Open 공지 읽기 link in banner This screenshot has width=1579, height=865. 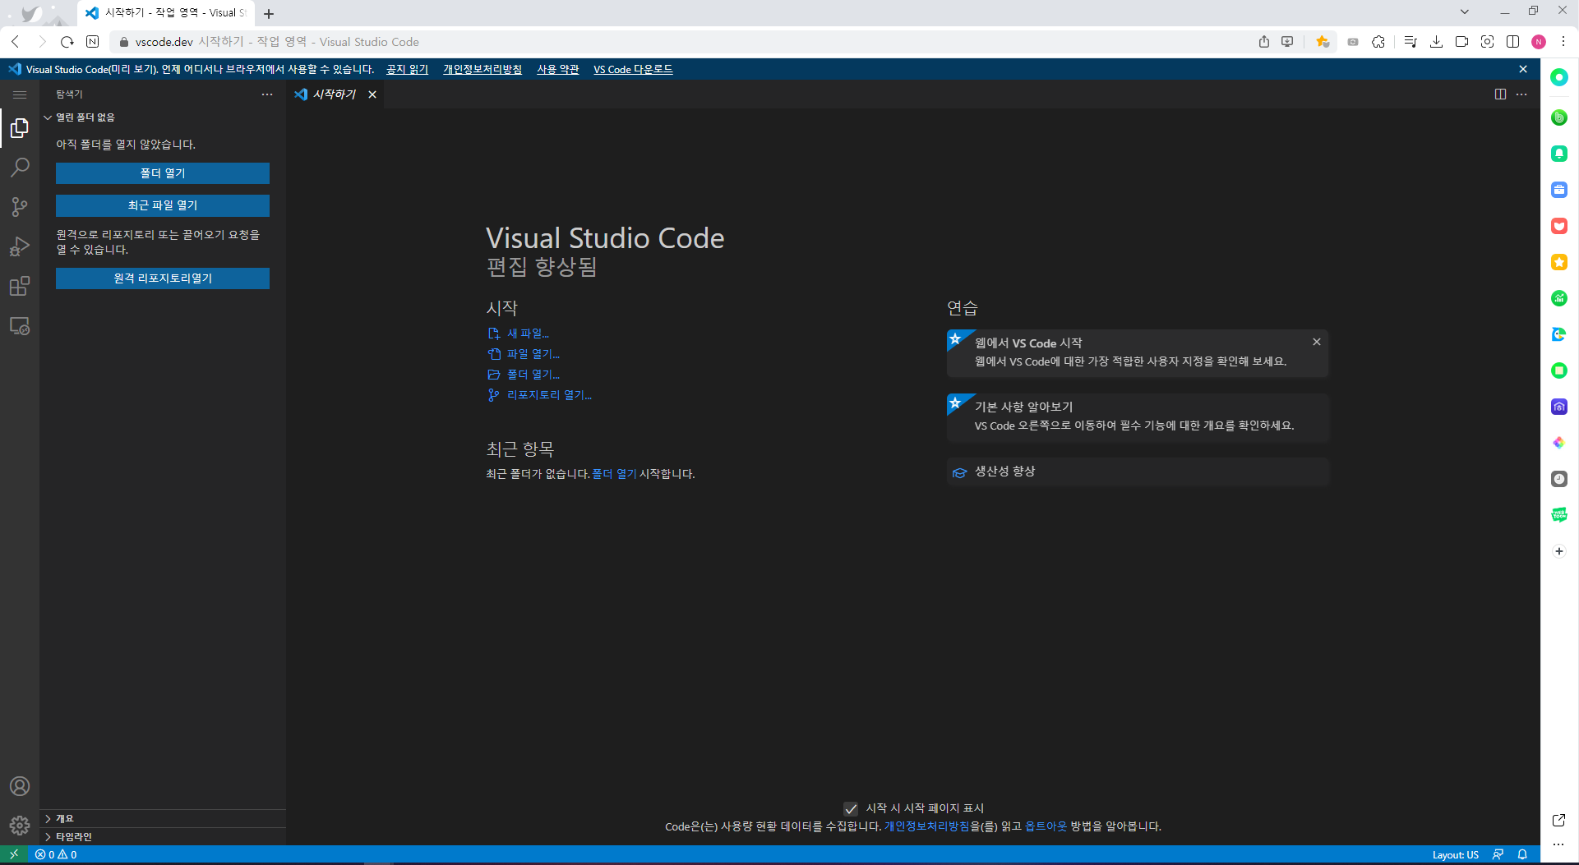[x=408, y=69]
